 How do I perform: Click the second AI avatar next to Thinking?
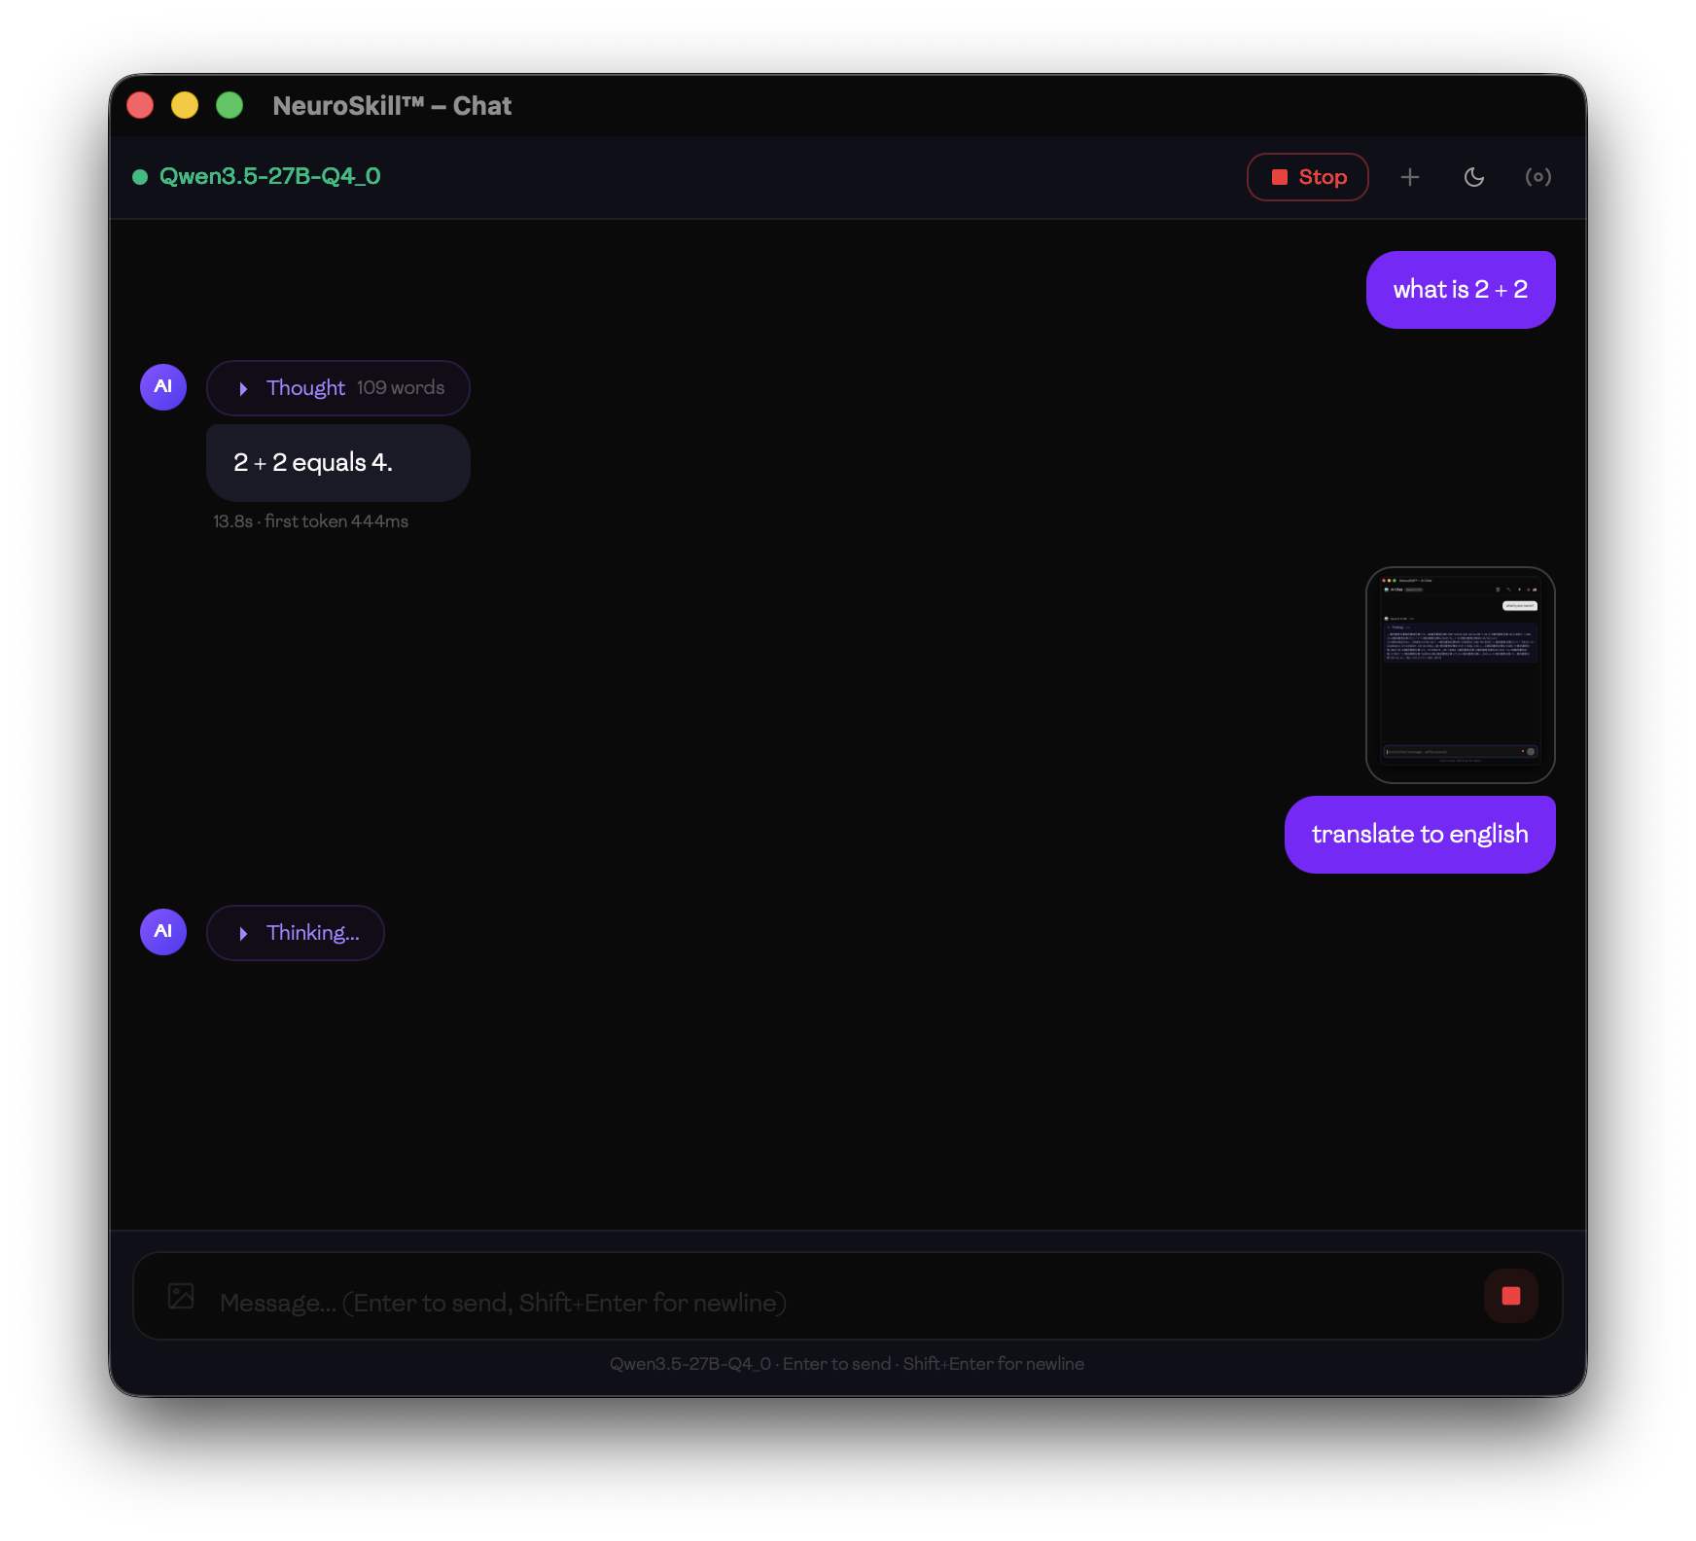pyautogui.click(x=163, y=932)
